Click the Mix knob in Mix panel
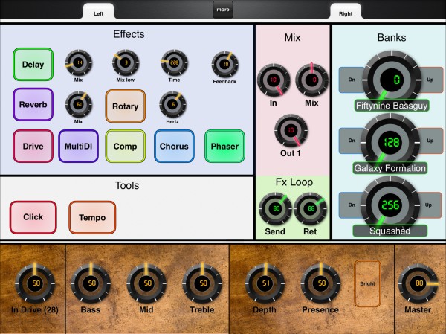 pyautogui.click(x=312, y=80)
